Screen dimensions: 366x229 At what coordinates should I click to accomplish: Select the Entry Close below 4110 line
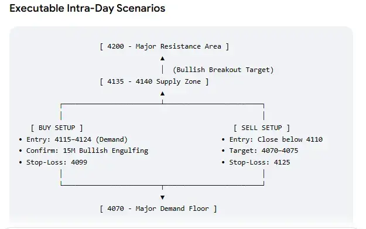pos(272,139)
